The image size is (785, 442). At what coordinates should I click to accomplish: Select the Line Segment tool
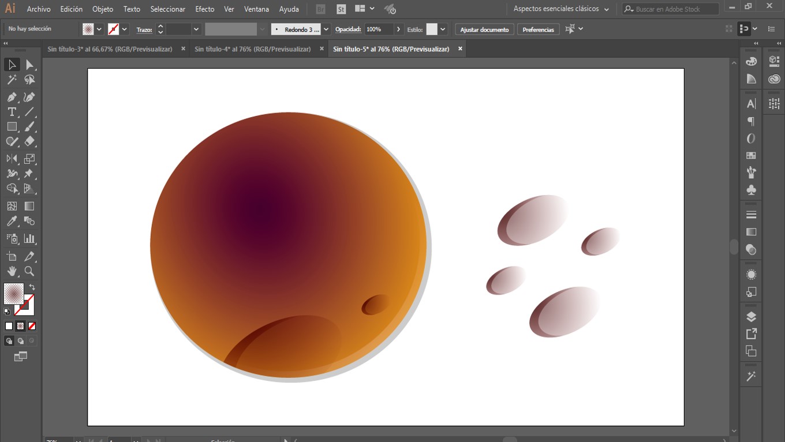pos(29,112)
